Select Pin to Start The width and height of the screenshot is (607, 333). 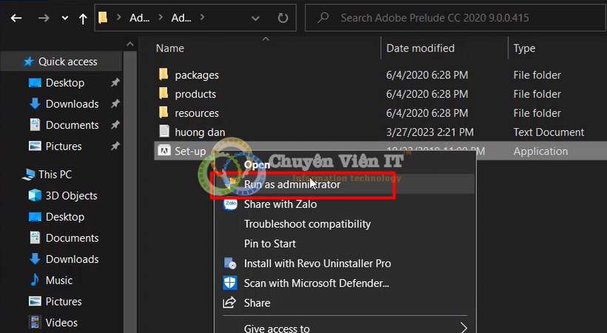tap(269, 243)
